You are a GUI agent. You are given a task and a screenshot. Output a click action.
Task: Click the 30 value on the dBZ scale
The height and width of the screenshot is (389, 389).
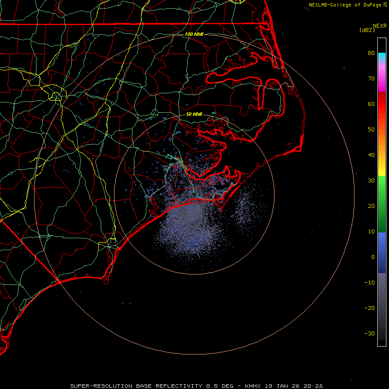click(x=371, y=181)
